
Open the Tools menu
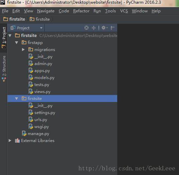(x=111, y=11)
